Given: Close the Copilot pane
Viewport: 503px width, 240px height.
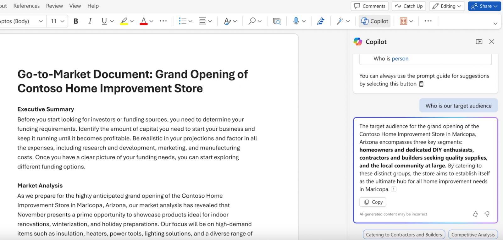Looking at the screenshot, I should (492, 41).
